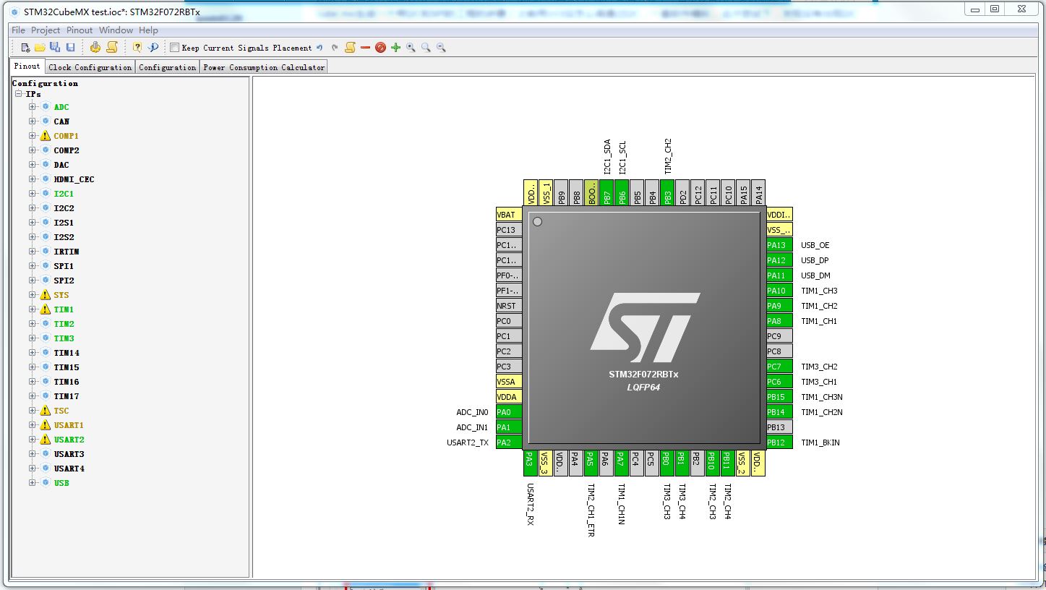Click the blue IP icon beside DAC
This screenshot has width=1046, height=590.
[46, 165]
